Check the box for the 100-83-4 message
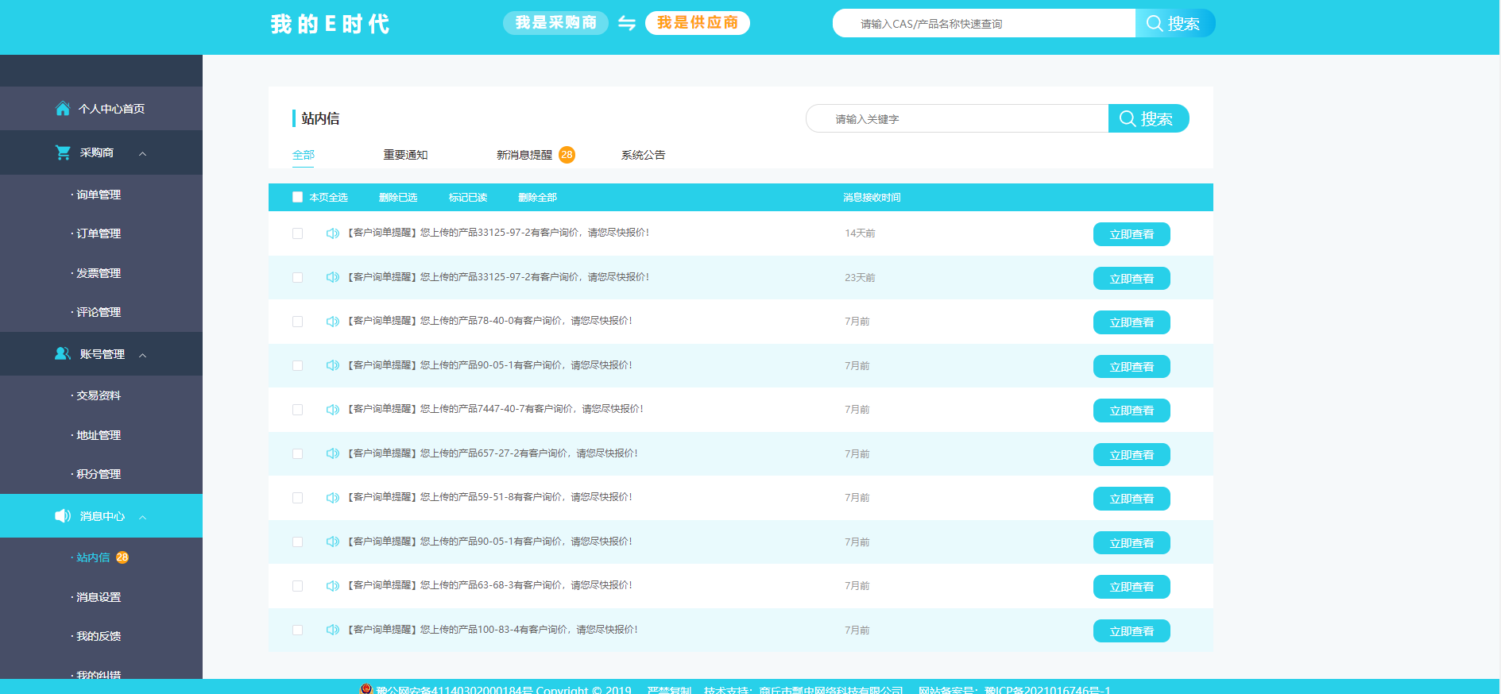 click(297, 630)
